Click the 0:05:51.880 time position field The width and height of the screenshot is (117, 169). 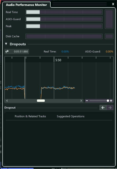21,52
